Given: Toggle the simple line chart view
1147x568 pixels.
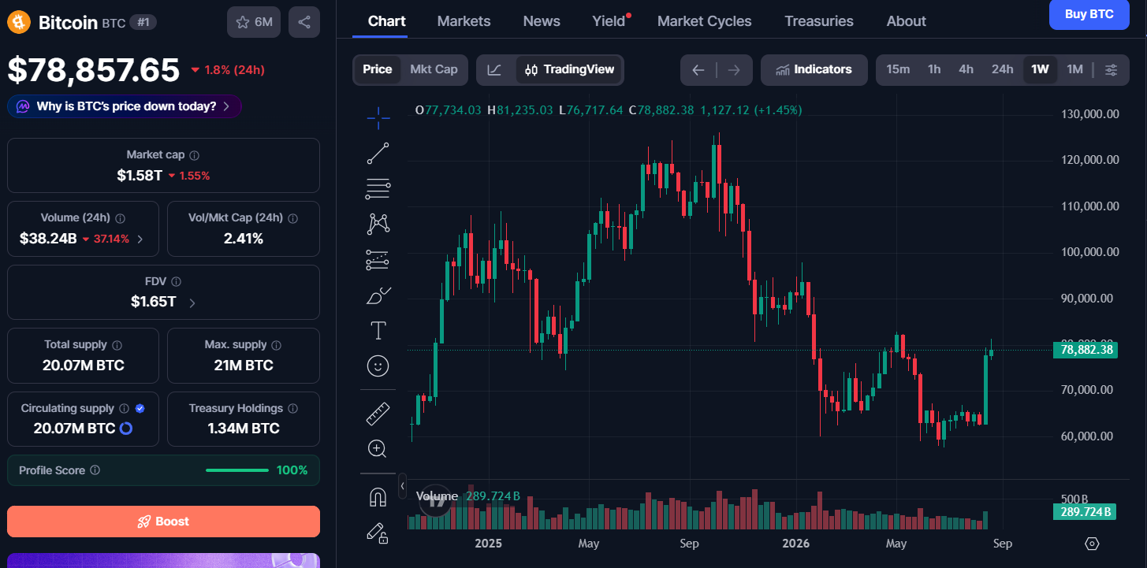Looking at the screenshot, I should click(x=494, y=70).
